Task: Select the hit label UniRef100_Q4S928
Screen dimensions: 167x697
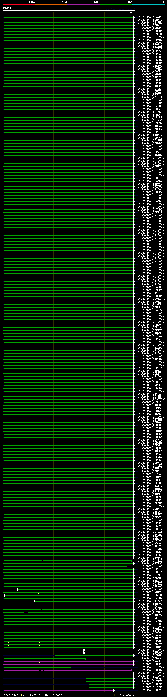Action: tap(150, 561)
